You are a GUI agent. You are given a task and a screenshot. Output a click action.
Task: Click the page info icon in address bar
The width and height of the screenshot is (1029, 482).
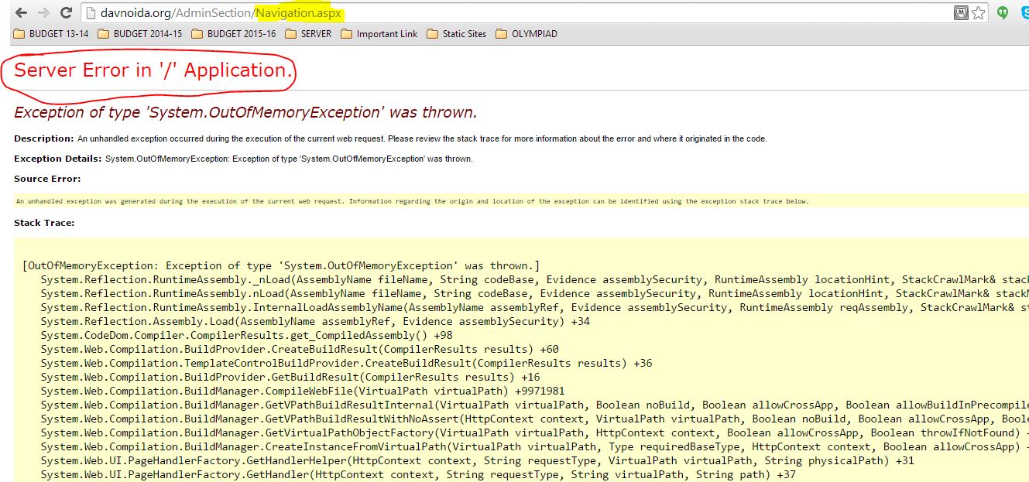pyautogui.click(x=91, y=12)
